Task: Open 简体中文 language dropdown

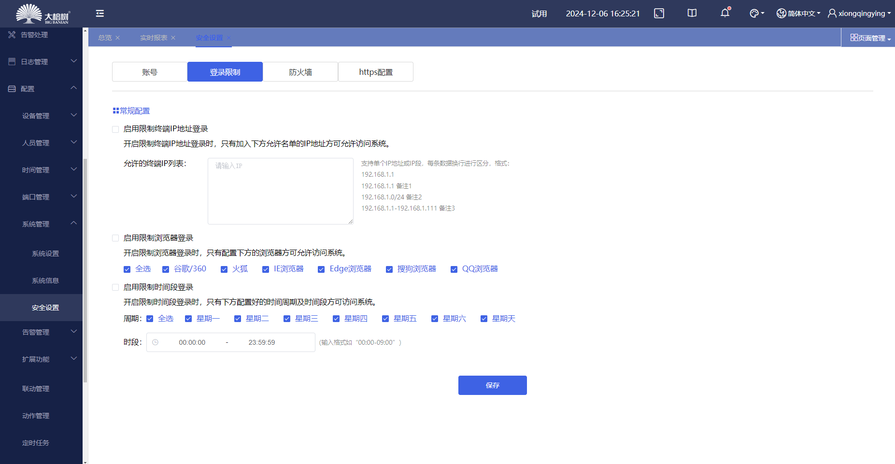Action: click(x=798, y=14)
